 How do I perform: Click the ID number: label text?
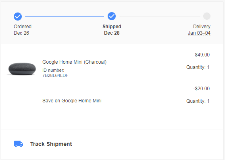[53, 70]
